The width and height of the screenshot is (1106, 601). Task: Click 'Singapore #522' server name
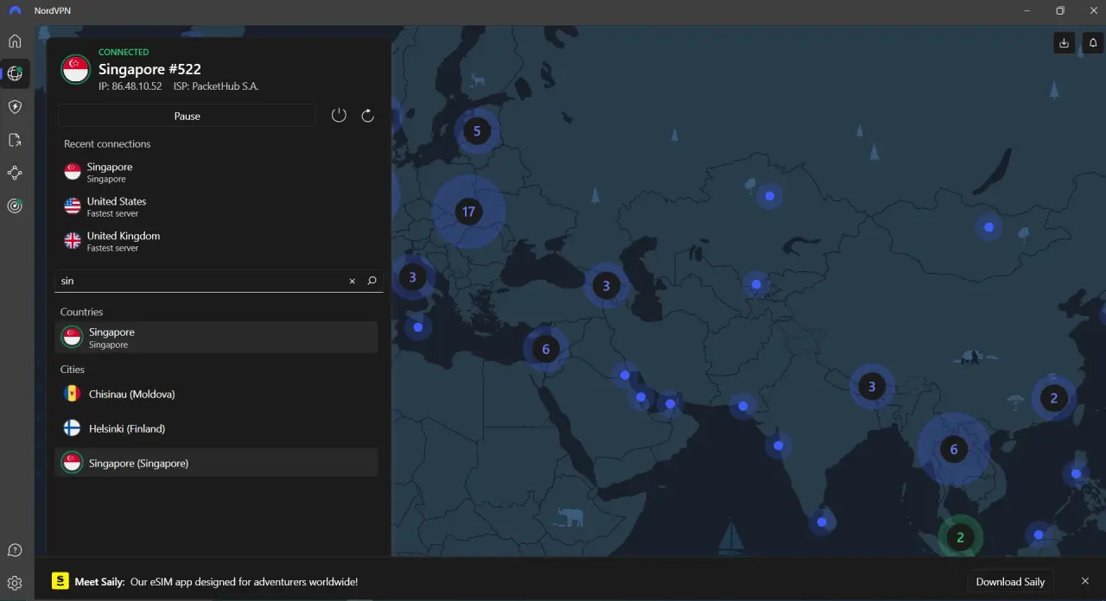(x=149, y=69)
